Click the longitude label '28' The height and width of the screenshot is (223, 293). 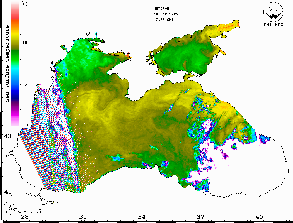(x=25, y=217)
